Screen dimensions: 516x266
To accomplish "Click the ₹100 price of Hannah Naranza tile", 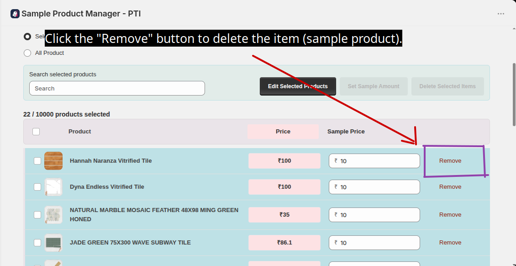I will coord(284,161).
